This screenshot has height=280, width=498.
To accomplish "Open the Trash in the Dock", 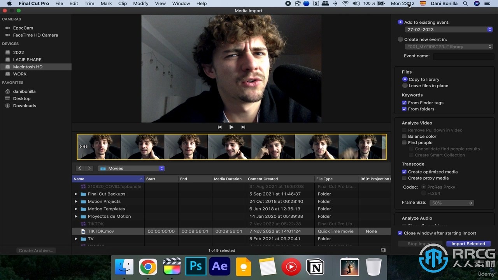I will point(373,267).
